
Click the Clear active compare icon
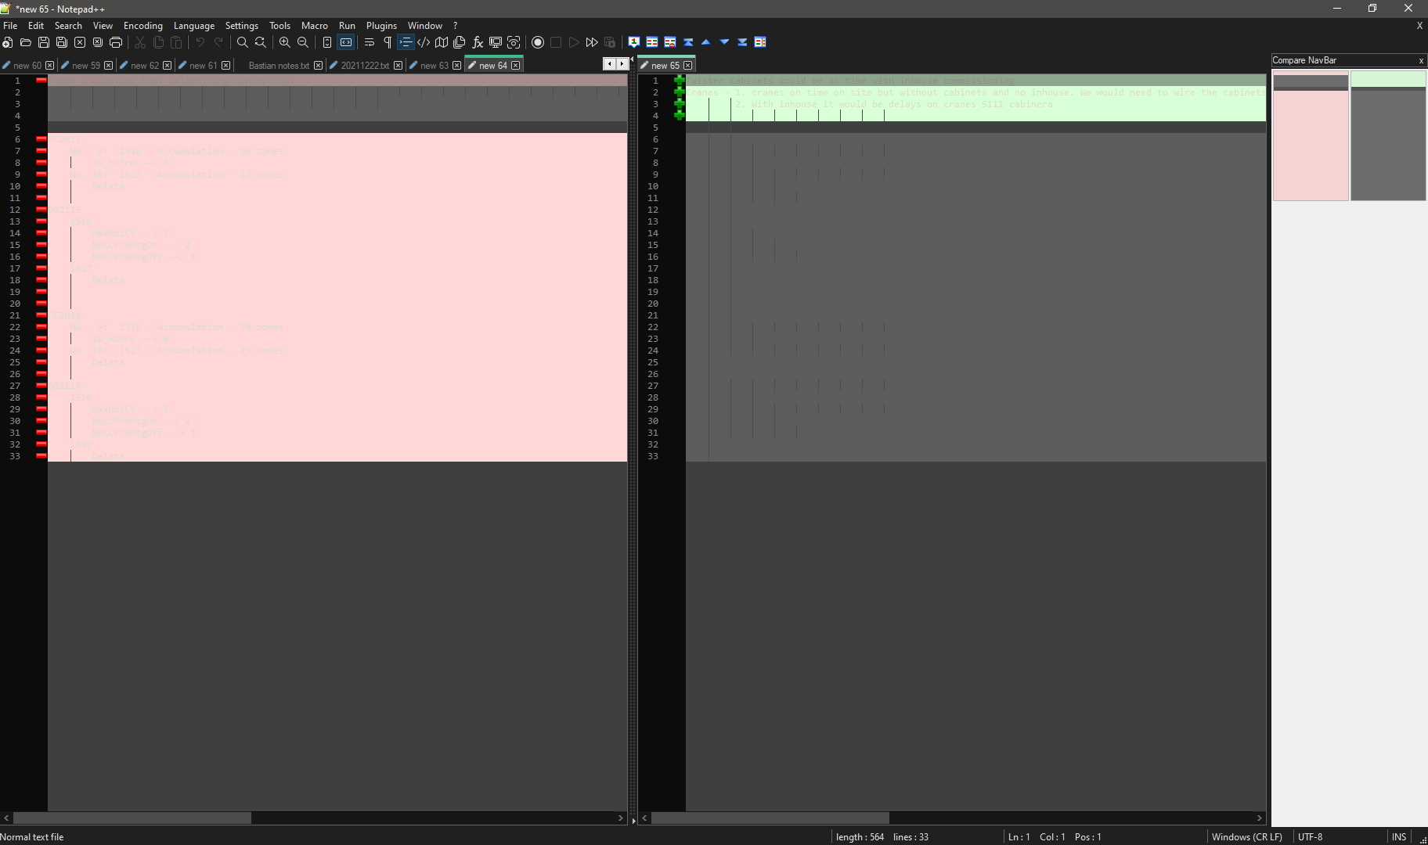click(x=670, y=42)
